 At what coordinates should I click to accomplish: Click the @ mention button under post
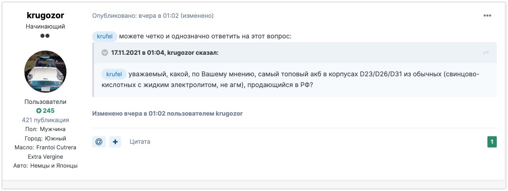99,142
